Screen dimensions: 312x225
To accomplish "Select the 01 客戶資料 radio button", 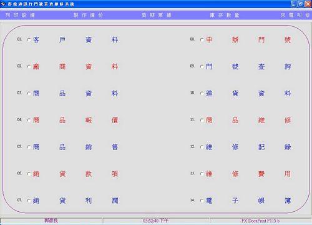I will click(x=29, y=39).
